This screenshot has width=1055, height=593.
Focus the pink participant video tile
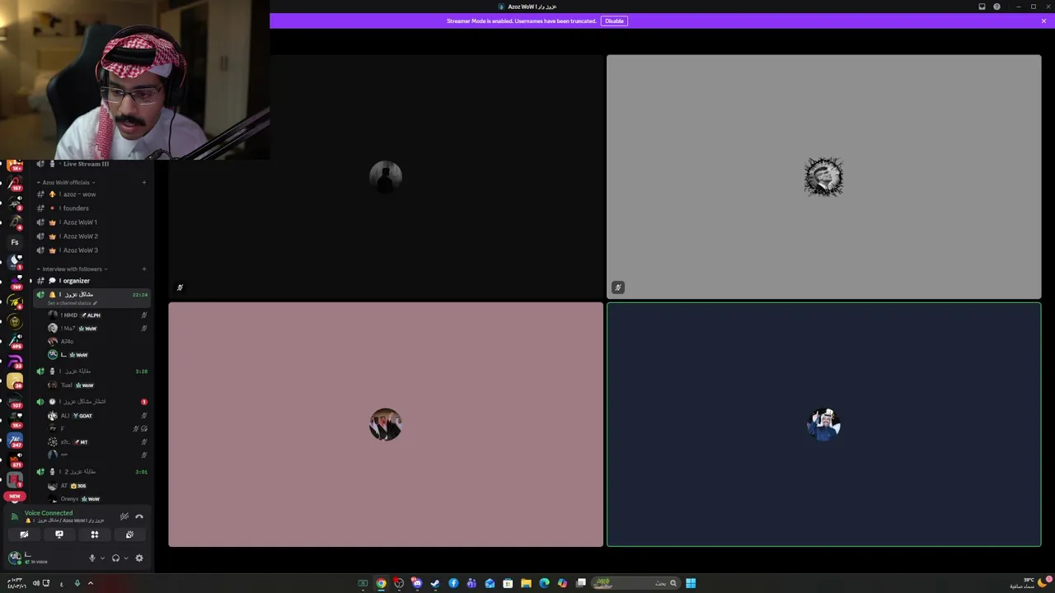pyautogui.click(x=386, y=424)
